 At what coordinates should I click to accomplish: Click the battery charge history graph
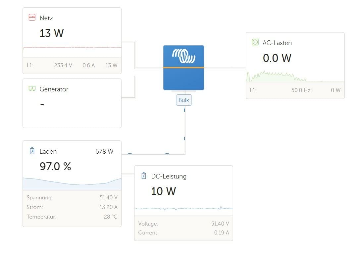coord(72,184)
